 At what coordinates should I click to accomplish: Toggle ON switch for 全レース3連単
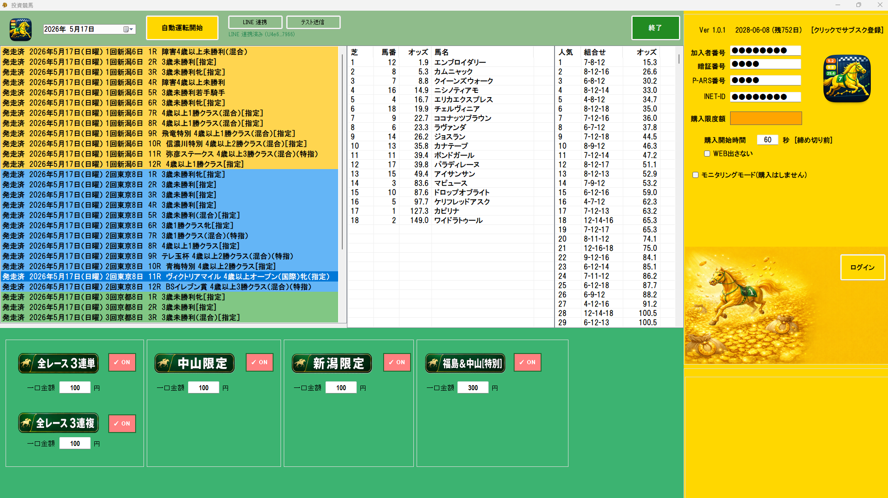click(122, 362)
